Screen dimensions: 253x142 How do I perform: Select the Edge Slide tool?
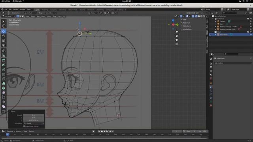click(x=4, y=97)
